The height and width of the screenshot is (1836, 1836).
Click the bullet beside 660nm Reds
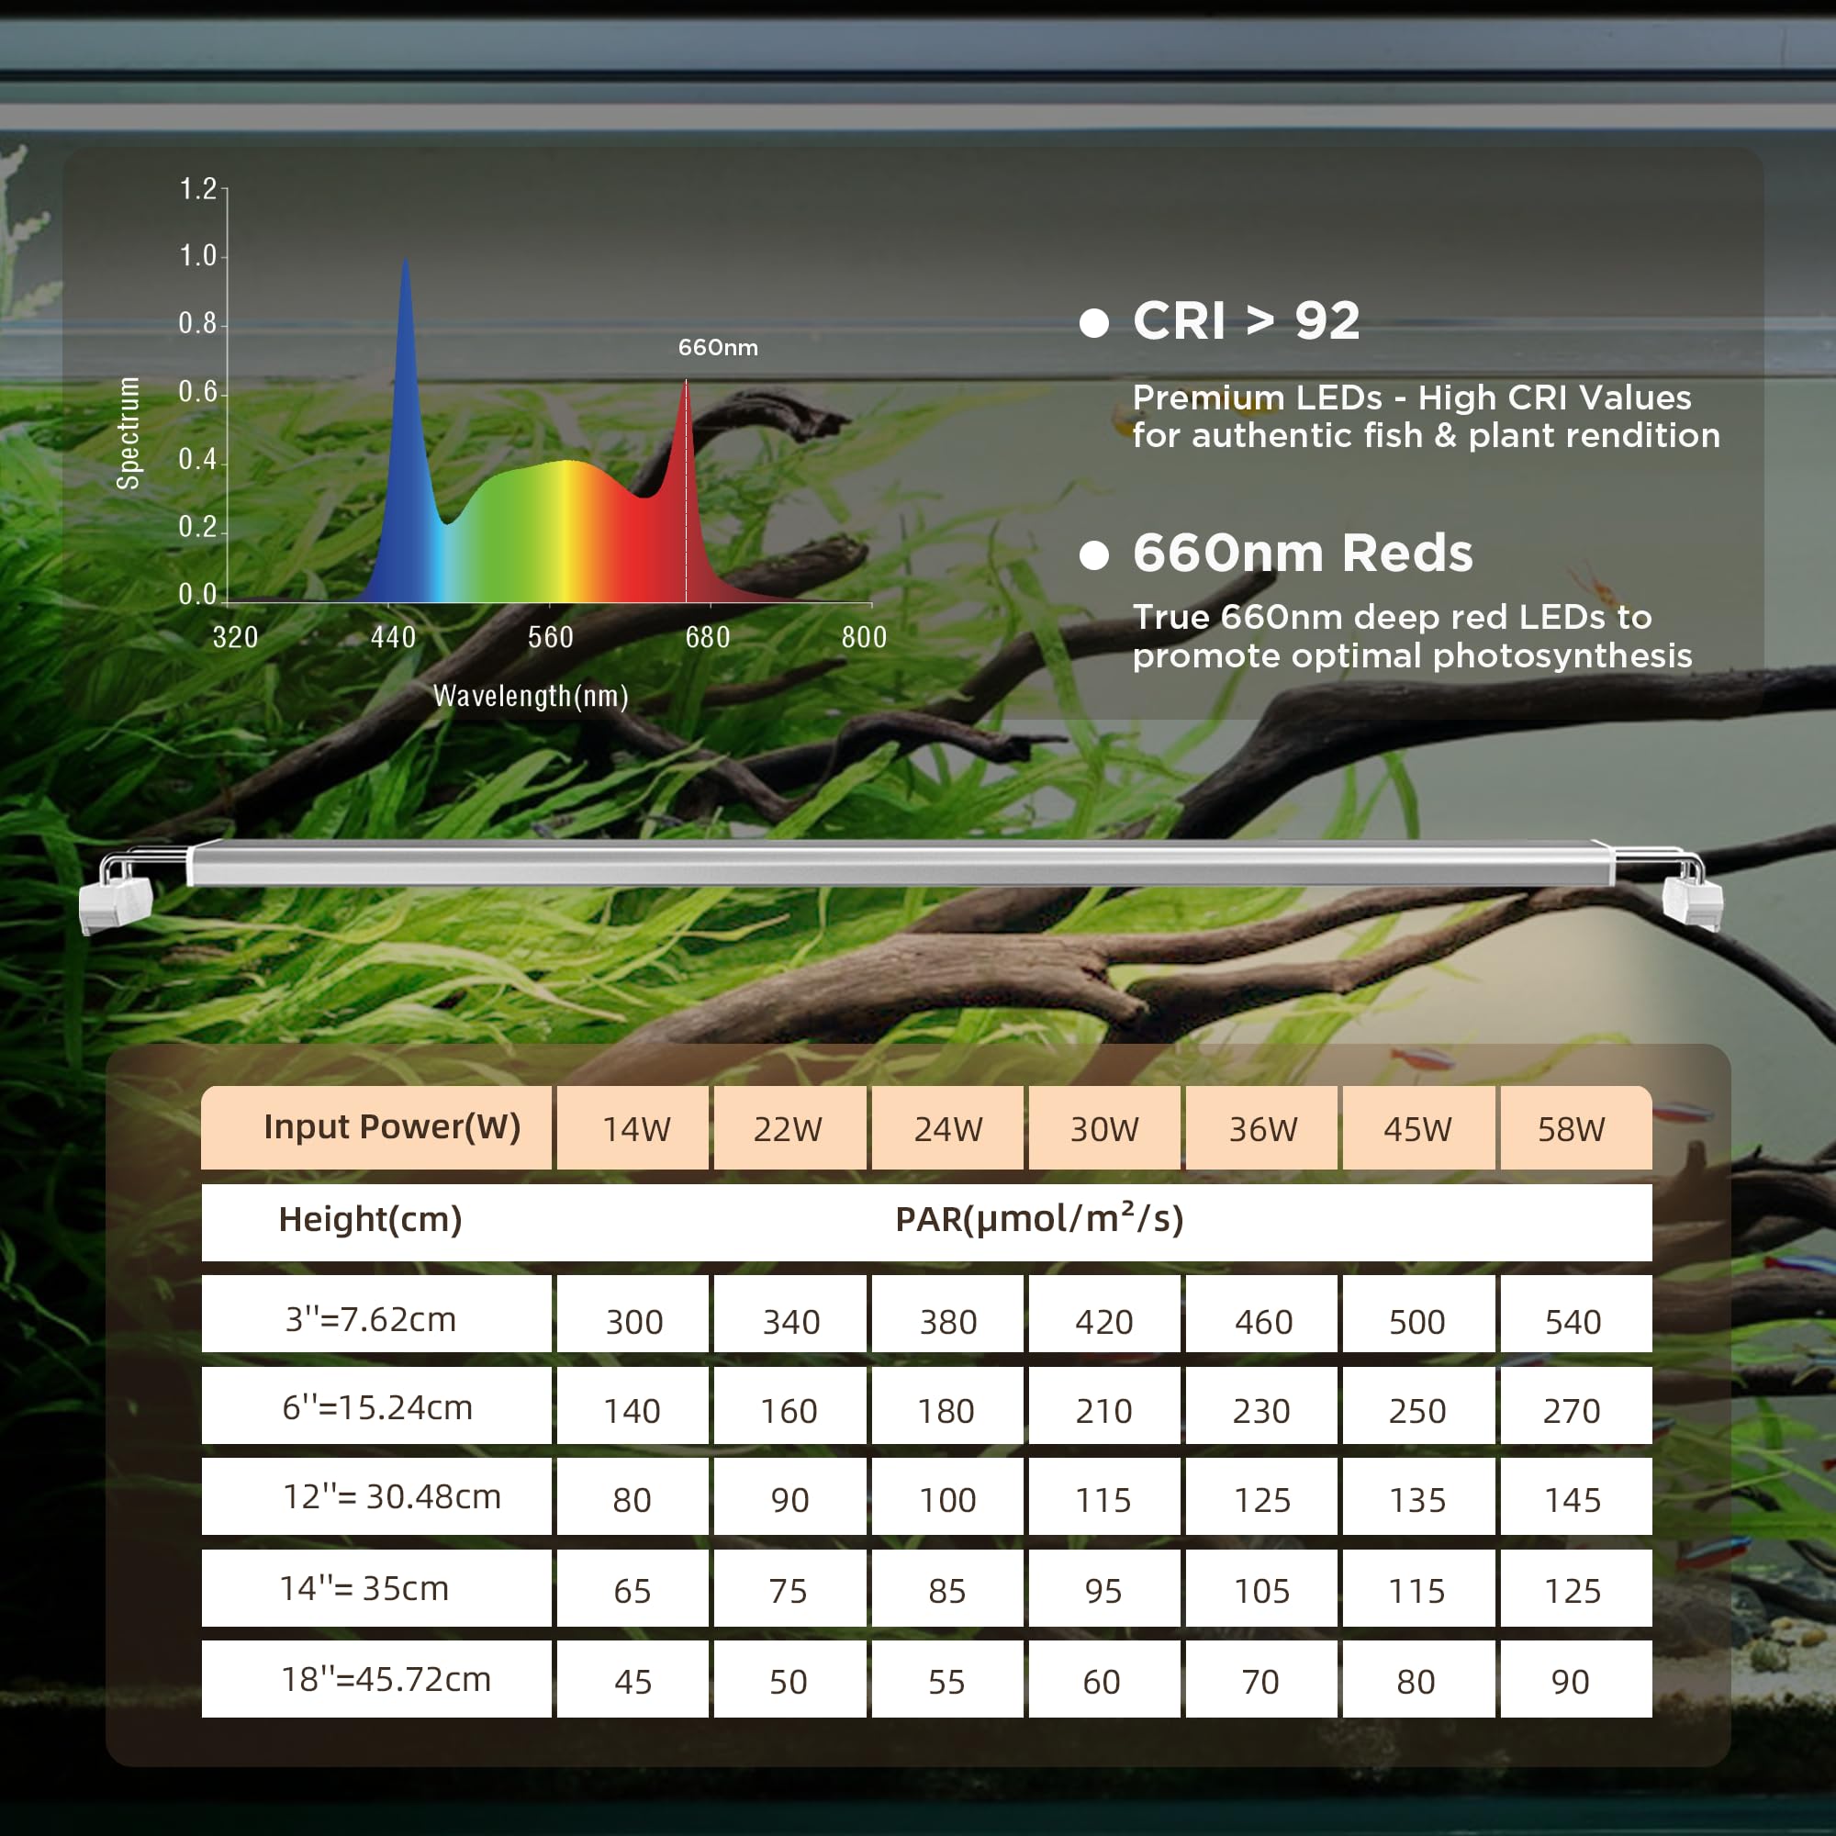click(x=1094, y=555)
